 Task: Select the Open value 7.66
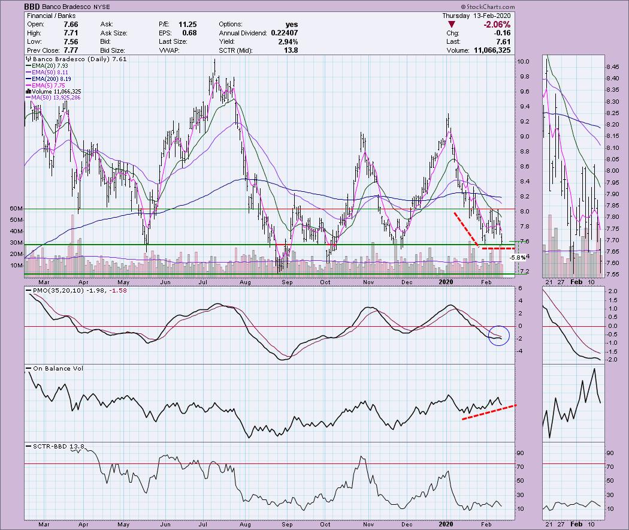(71, 25)
